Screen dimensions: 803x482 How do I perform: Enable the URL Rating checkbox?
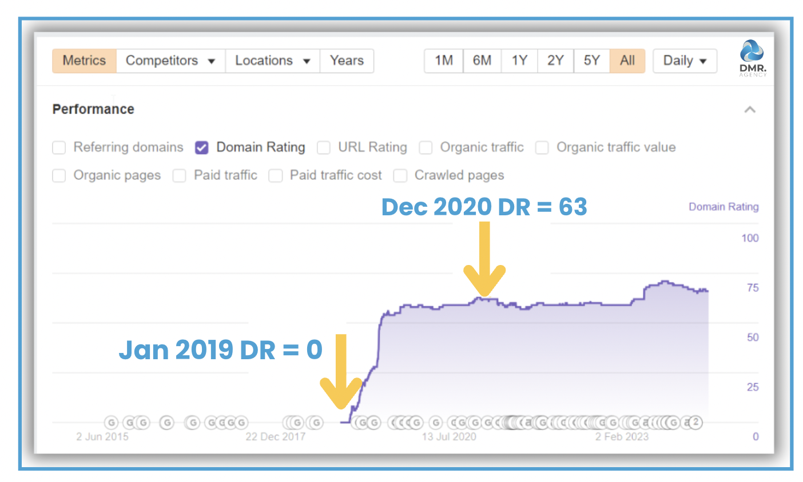coord(324,148)
